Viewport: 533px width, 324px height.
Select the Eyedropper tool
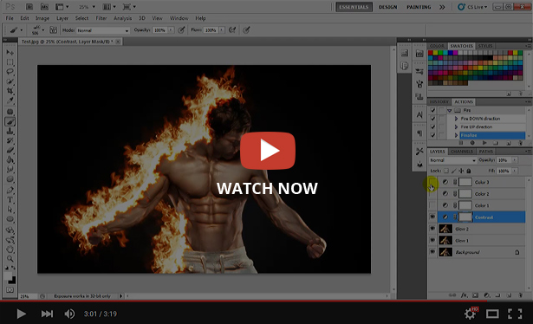10,100
